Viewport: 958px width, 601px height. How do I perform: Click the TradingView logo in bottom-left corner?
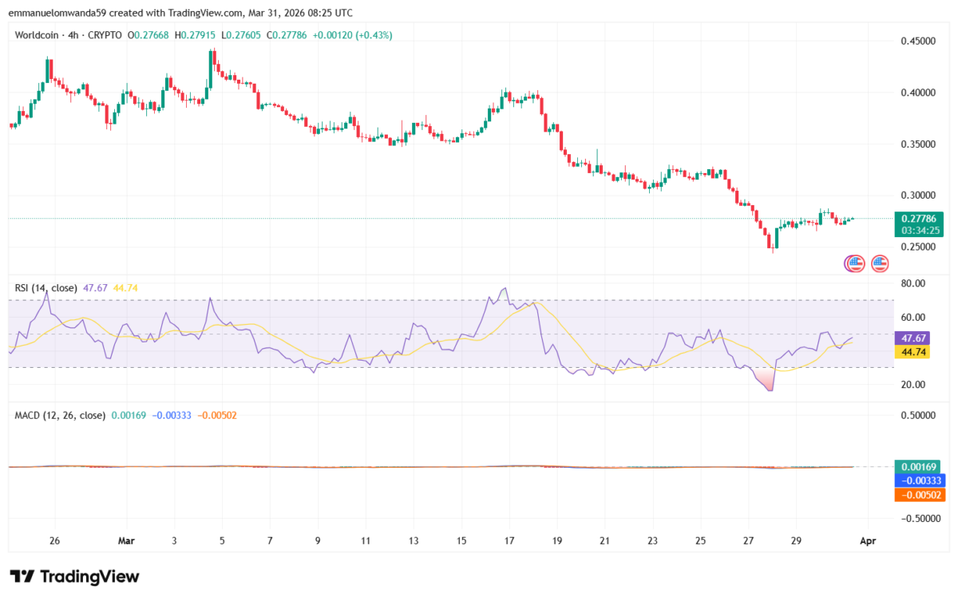pyautogui.click(x=72, y=576)
